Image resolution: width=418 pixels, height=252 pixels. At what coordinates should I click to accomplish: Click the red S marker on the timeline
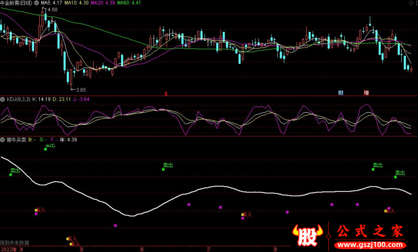coord(166,93)
